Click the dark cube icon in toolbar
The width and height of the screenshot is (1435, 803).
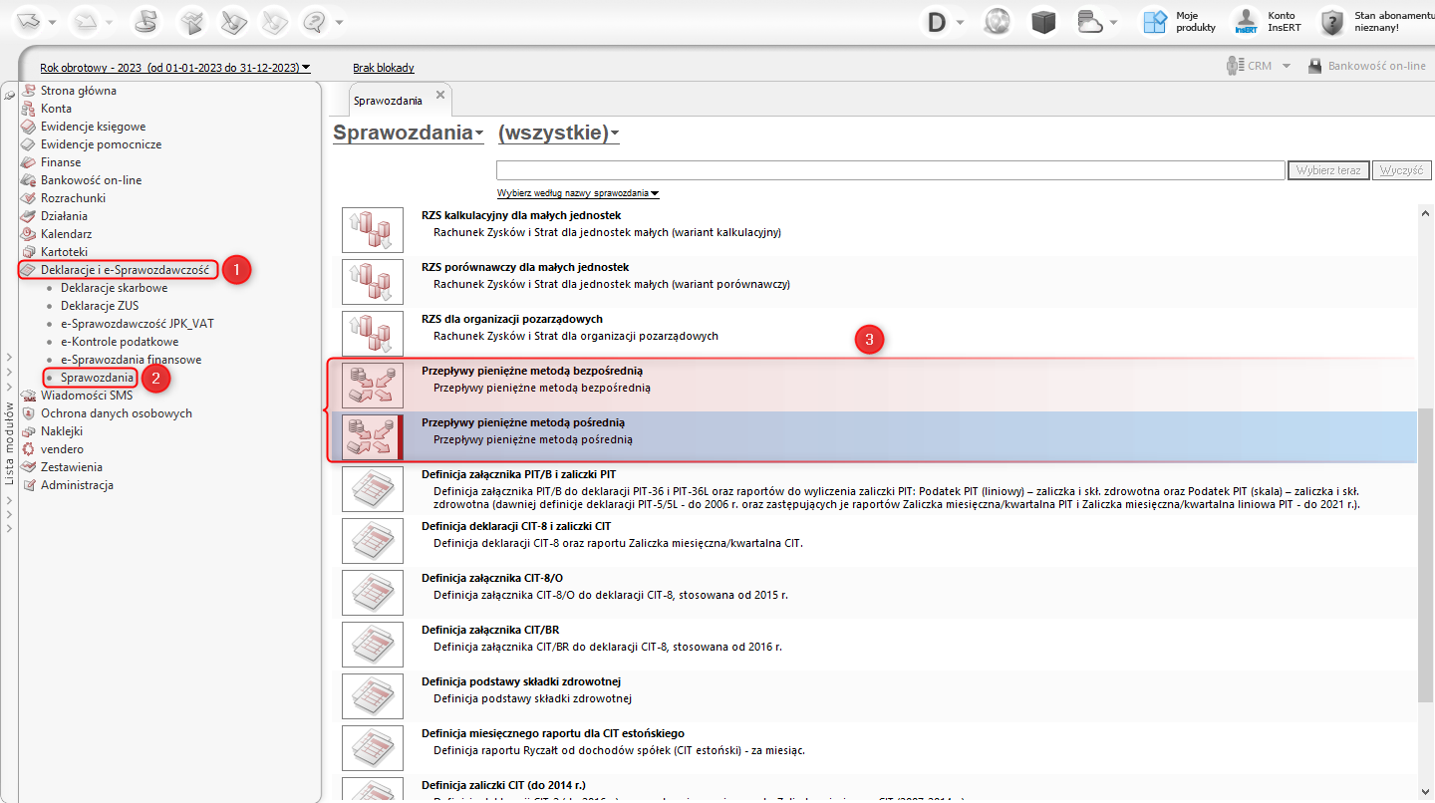[1043, 22]
